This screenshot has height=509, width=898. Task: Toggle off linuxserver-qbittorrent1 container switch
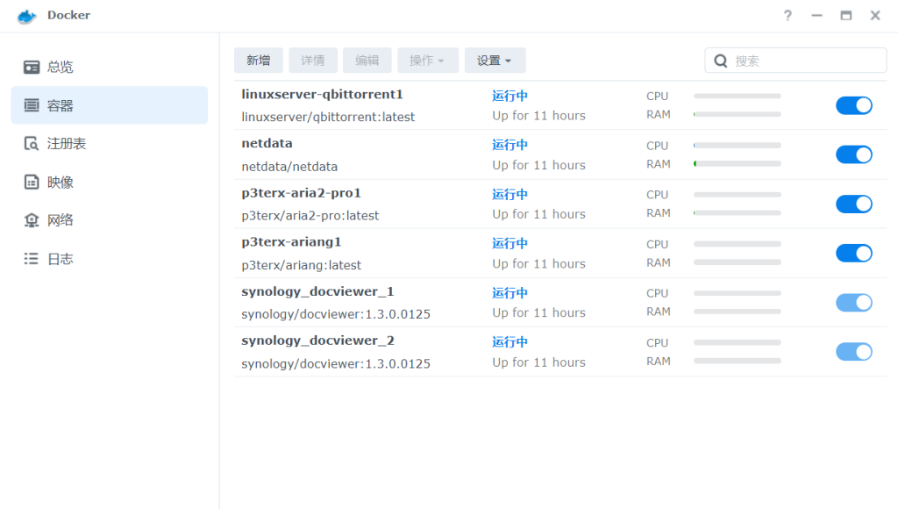[x=853, y=105]
